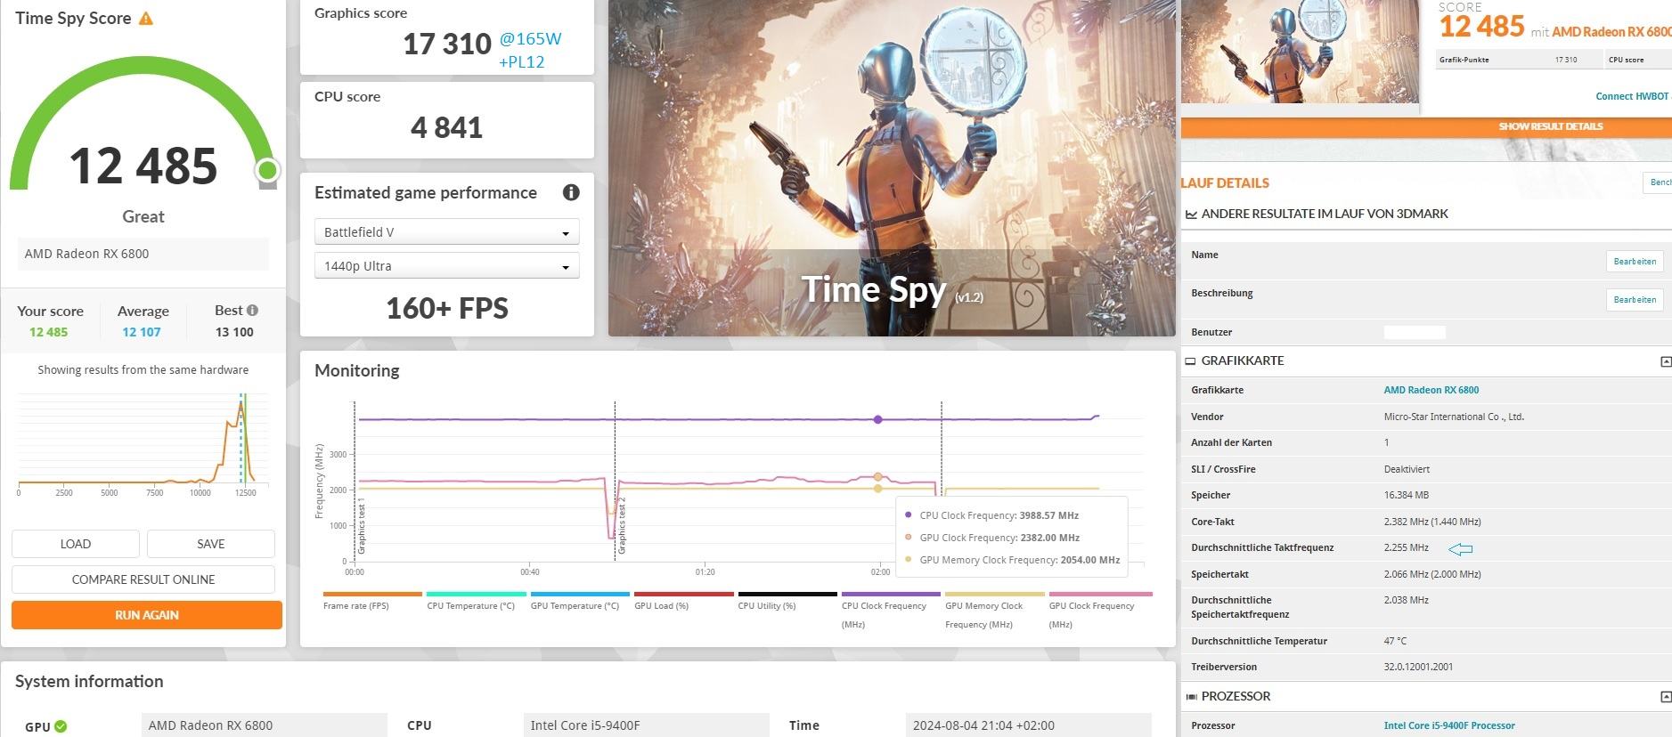This screenshot has width=1672, height=737.
Task: Open Intel Core i5-9400F Processor link
Action: point(1449,725)
